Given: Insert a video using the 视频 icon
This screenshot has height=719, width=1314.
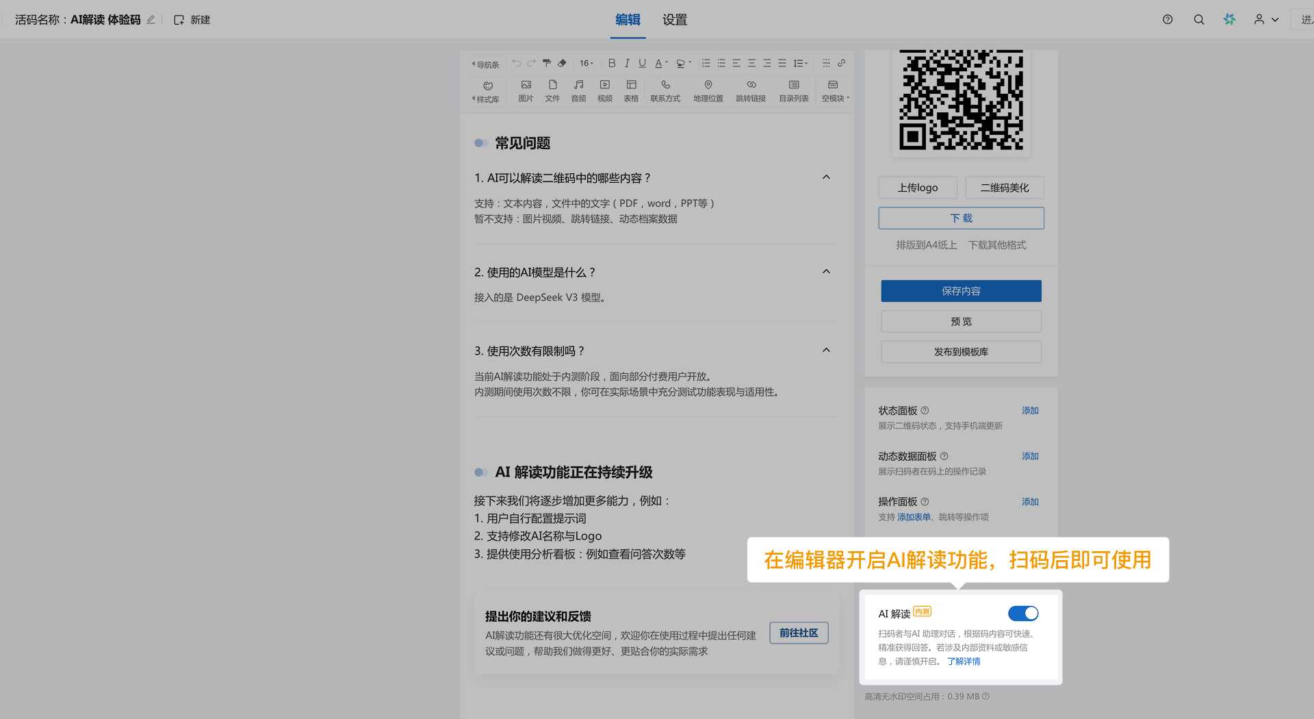Looking at the screenshot, I should 604,90.
